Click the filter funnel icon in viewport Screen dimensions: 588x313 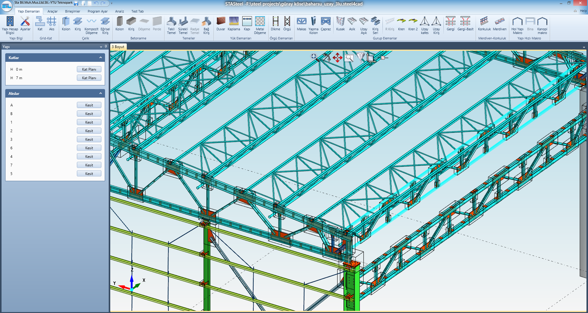coord(361,57)
